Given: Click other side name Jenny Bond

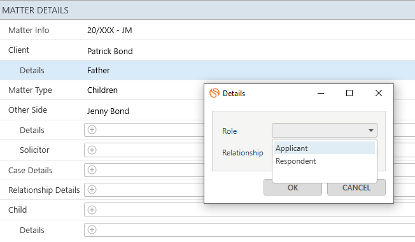Looking at the screenshot, I should click(x=108, y=111).
